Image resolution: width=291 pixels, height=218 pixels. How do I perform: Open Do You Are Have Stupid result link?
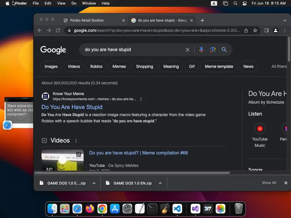[72, 107]
